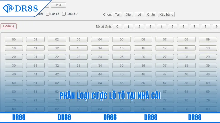Choose number 04 in the grid
220x123 pixels.
click(x=100, y=39)
